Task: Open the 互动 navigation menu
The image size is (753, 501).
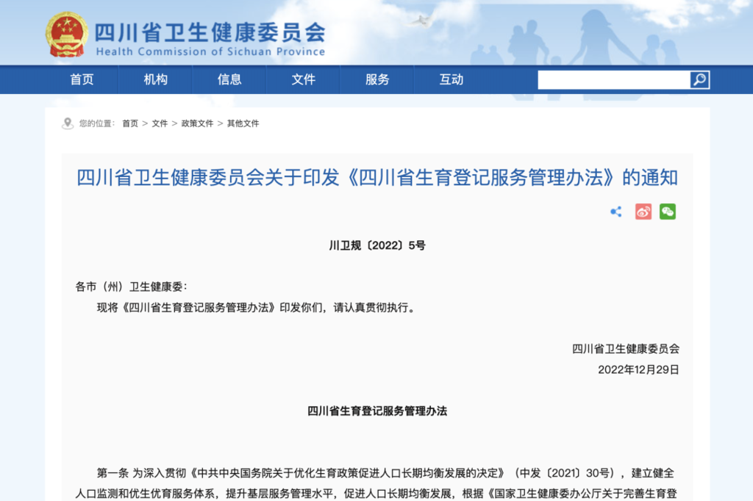Action: [451, 79]
